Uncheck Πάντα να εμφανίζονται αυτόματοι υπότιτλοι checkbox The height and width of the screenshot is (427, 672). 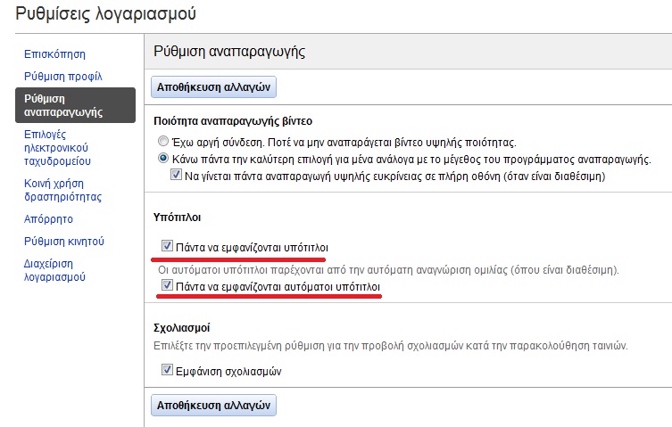click(x=167, y=286)
